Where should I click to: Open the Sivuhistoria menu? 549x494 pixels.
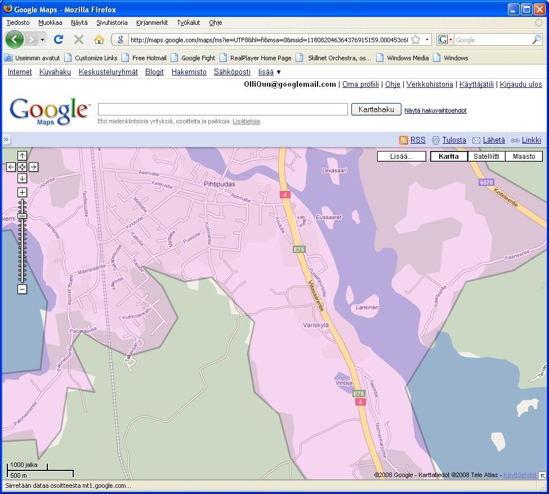tap(111, 23)
